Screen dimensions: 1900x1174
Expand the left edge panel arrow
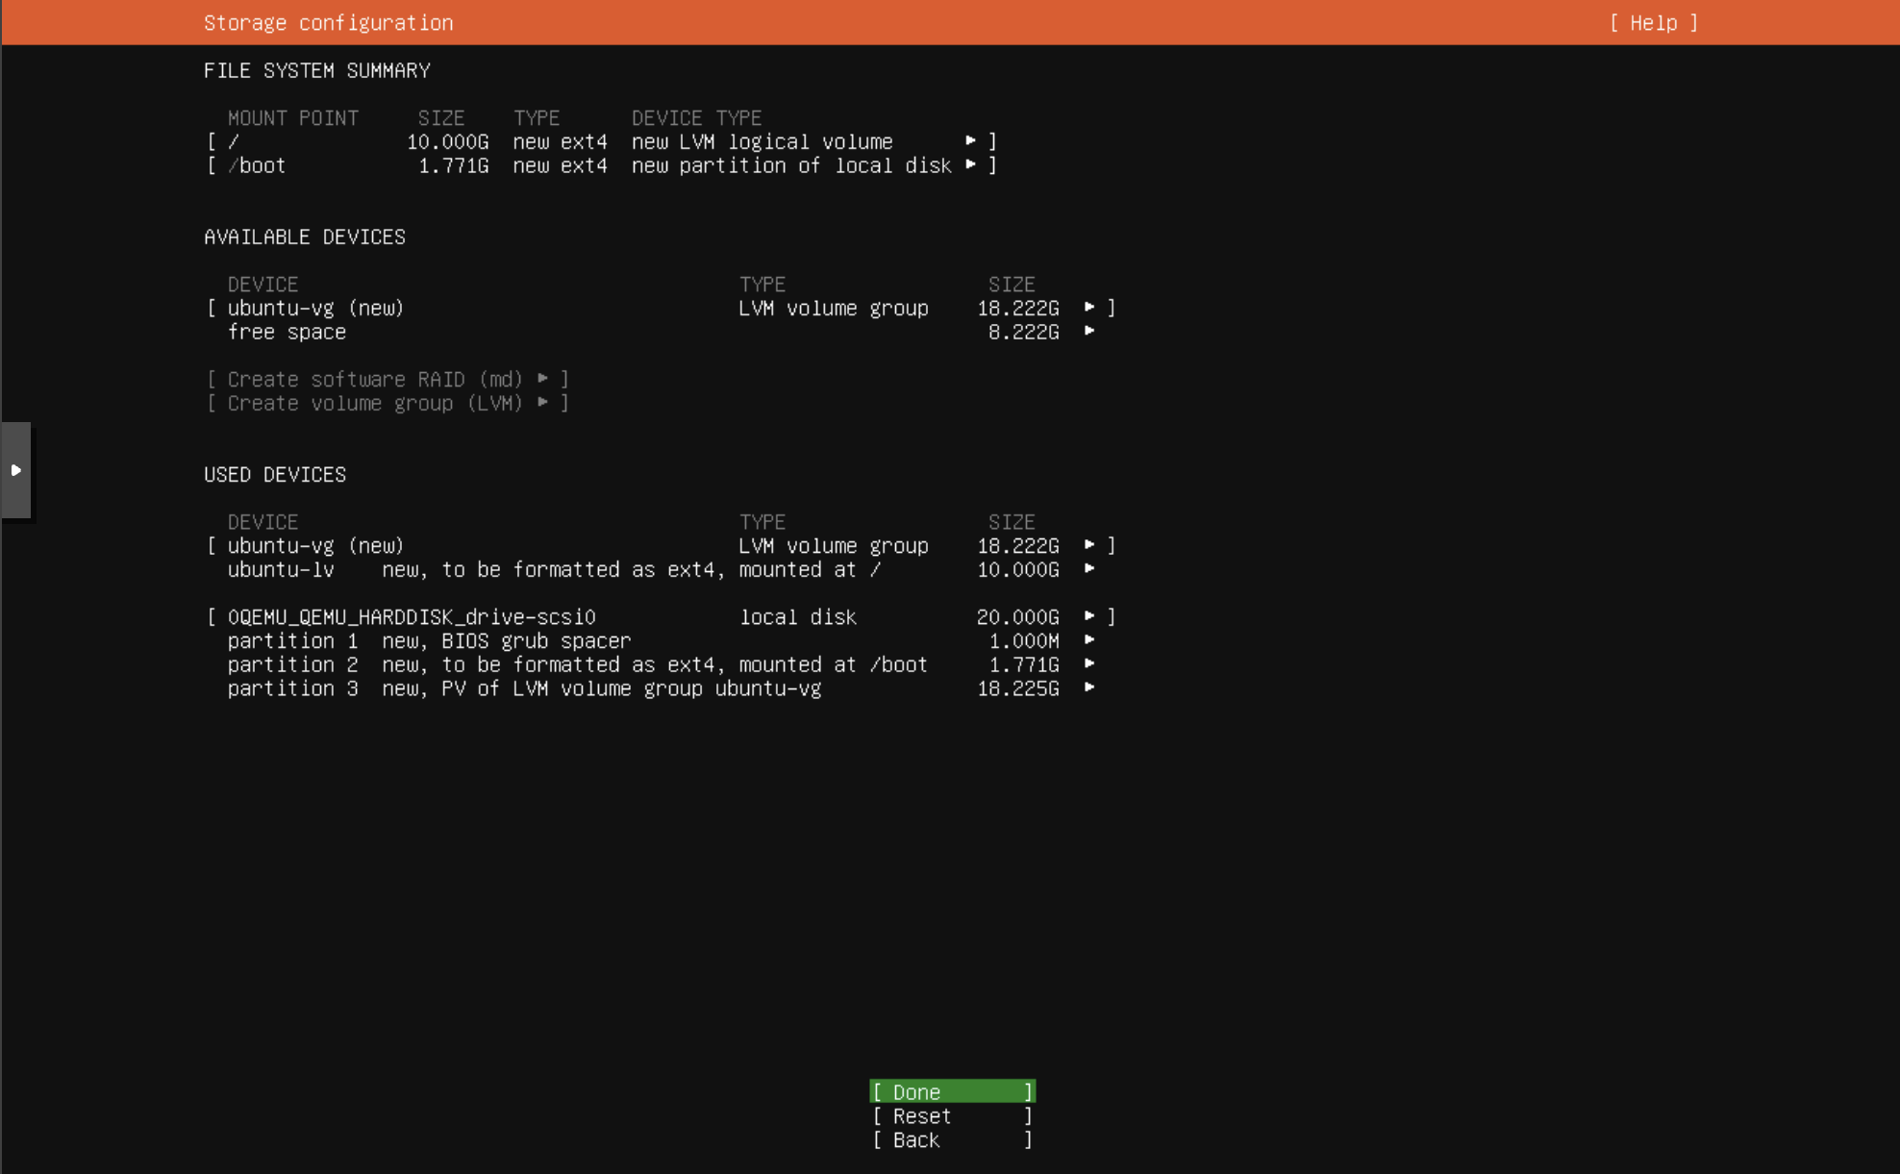(x=16, y=470)
